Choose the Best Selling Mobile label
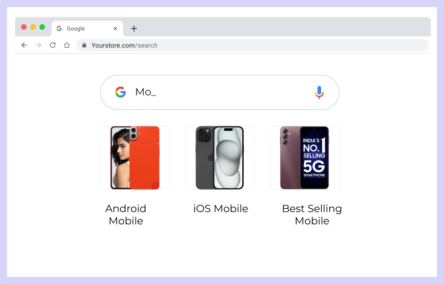The height and width of the screenshot is (284, 444). click(312, 214)
